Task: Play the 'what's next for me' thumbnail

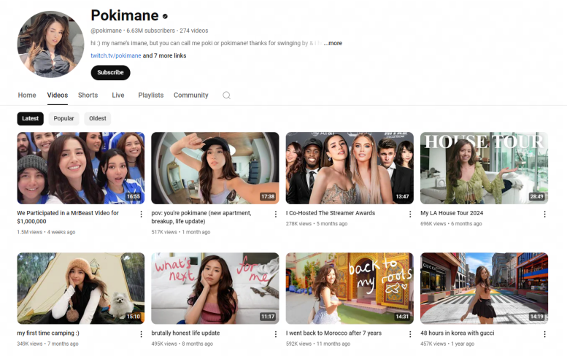Action: (215, 288)
